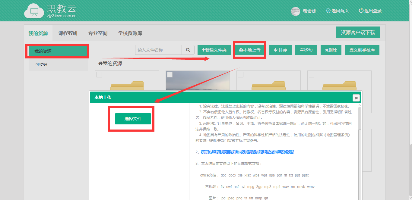Viewport: 412px width, 200px height.
Task: Switch to the 学校资源库 tab
Action: [x=130, y=33]
